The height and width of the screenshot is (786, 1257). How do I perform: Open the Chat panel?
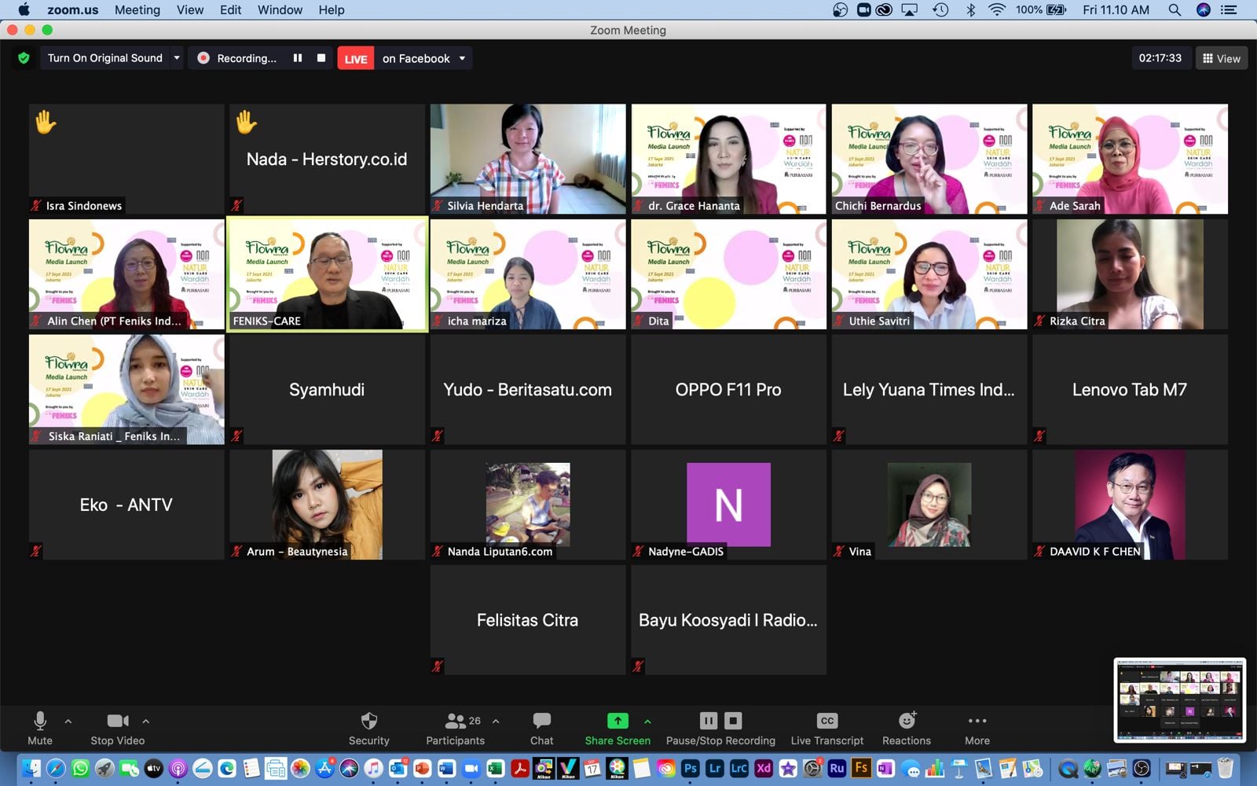coord(541,722)
